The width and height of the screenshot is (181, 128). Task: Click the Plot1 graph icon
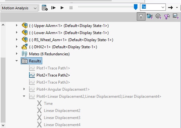(x=32, y=68)
